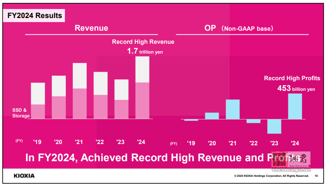This screenshot has height=187, width=327.
Task: Click the SSD & Storage legend label
Action: (x=21, y=113)
